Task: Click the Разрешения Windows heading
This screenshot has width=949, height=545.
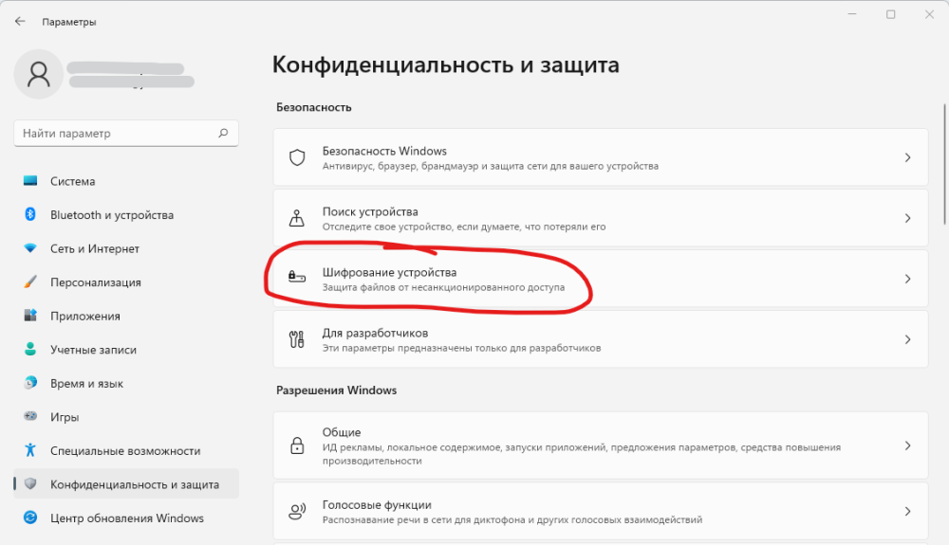Action: pyautogui.click(x=337, y=391)
